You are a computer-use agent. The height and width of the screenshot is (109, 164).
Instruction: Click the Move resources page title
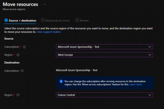(x=20, y=4)
